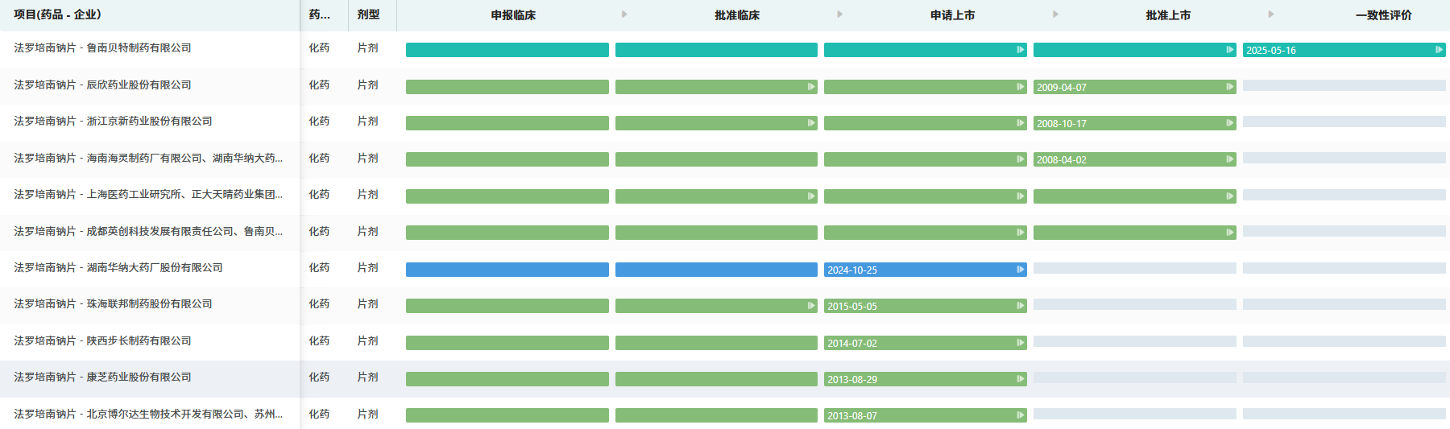Click 化药 cell in 鲁南贝特 row
The image size is (1450, 429).
coord(319,48)
